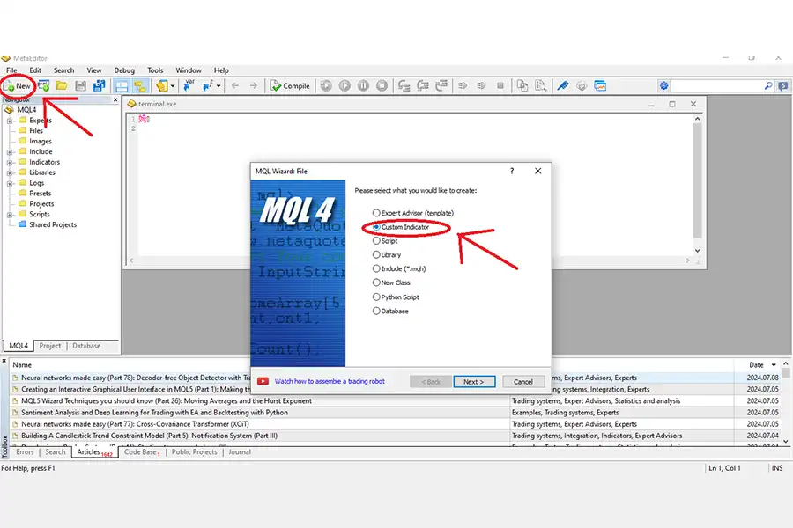793x528 pixels.
Task: Click the Compile button in toolbar
Action: coord(290,86)
